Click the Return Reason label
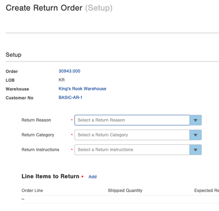The height and width of the screenshot is (211, 219). tap(36, 120)
